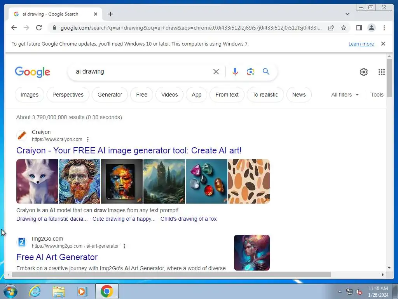
Task: Launch Internet Explorer from the taskbar
Action: coord(35,291)
